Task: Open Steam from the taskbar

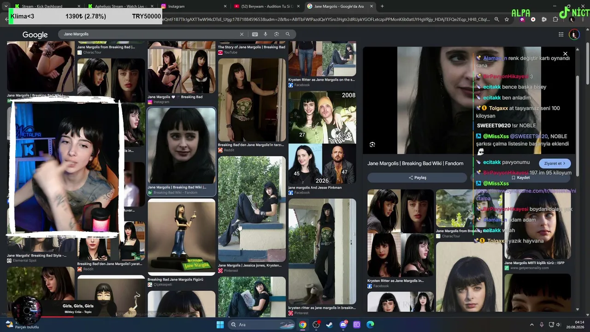Action: click(x=330, y=325)
